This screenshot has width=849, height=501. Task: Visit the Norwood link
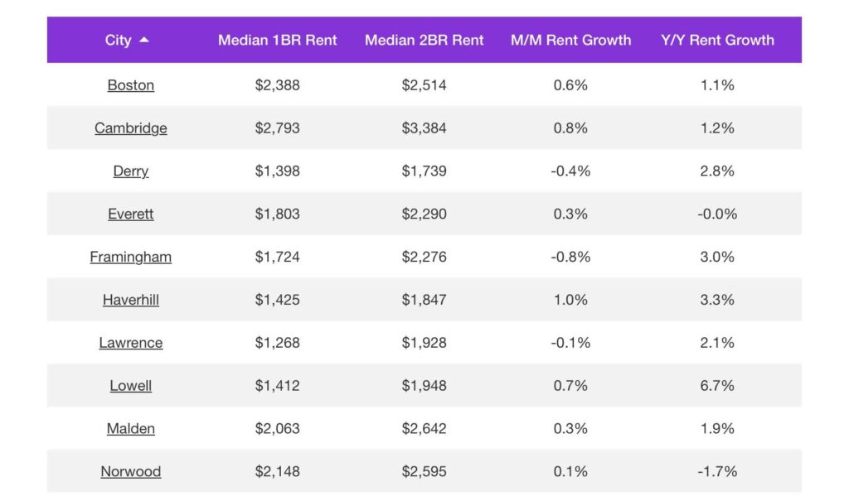point(131,472)
